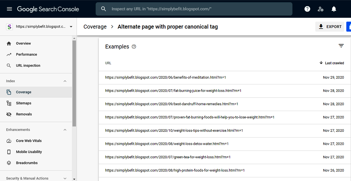Click the Coverage pages icon
The width and height of the screenshot is (351, 181).
tap(9, 92)
